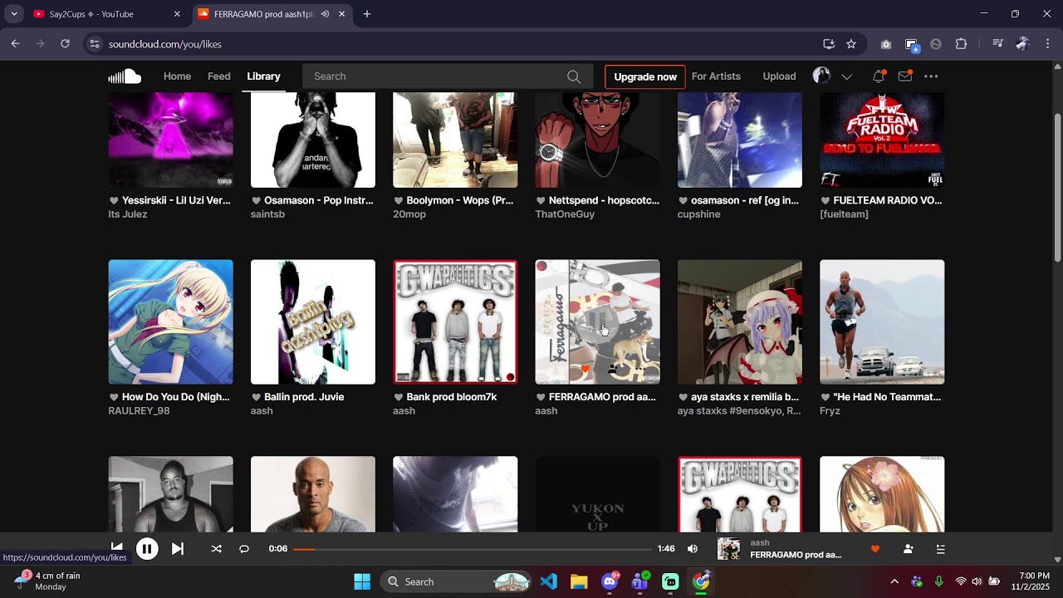Screen dimensions: 1063x598
Task: Skip to the next track
Action: 178,549
